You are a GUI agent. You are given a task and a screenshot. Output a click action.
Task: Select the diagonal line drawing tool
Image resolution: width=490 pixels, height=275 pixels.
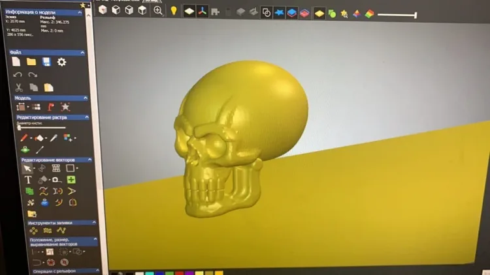pos(39,150)
